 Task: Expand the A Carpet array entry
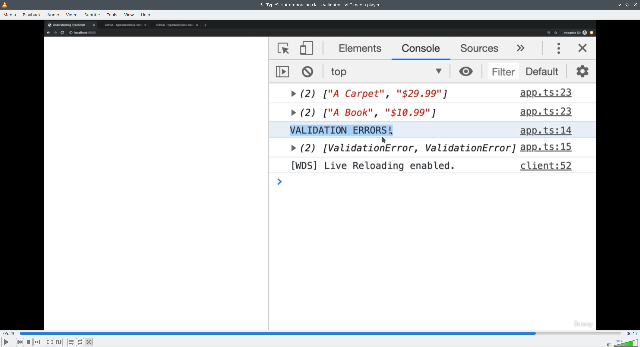click(x=293, y=94)
